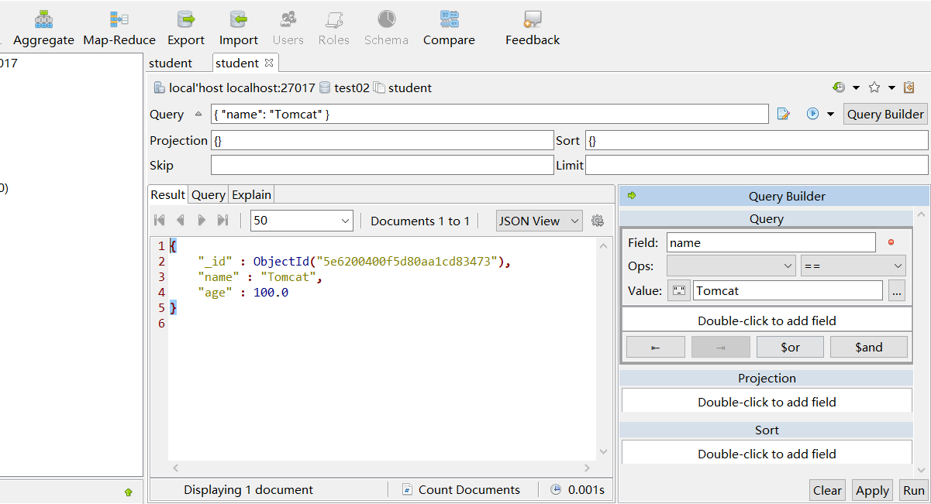Click Count Documents in status bar
Screen dimensions: 931x504
point(461,489)
